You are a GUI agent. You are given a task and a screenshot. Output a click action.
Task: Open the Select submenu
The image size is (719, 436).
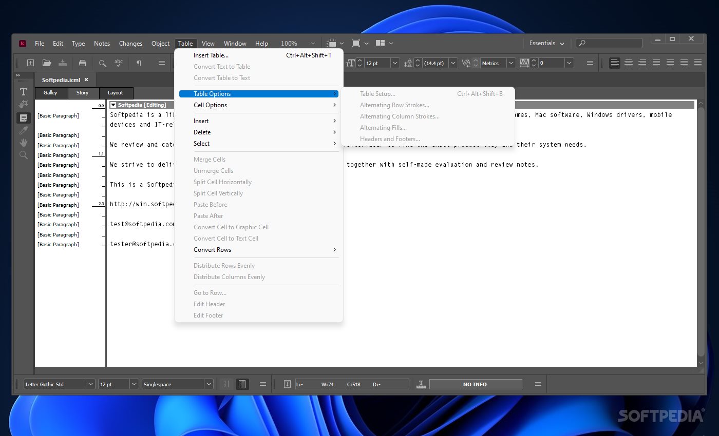click(259, 144)
